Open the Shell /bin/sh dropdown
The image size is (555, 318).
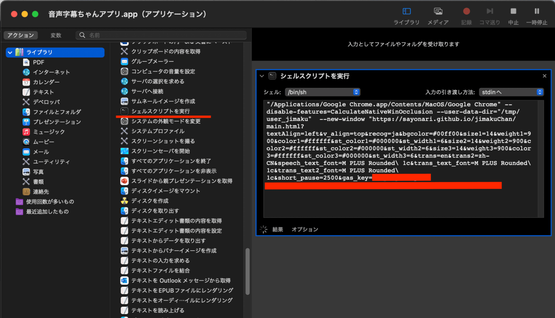[323, 92]
